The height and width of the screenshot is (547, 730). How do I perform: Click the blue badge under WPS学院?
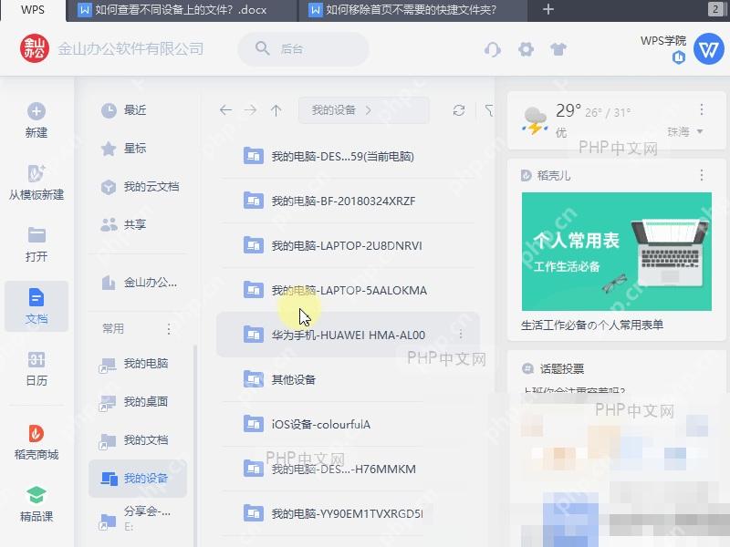coord(678,57)
